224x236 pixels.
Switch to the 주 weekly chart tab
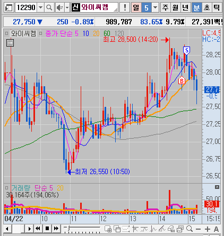pos(165,7)
